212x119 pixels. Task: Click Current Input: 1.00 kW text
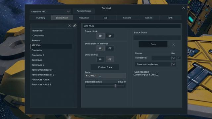click(146, 75)
